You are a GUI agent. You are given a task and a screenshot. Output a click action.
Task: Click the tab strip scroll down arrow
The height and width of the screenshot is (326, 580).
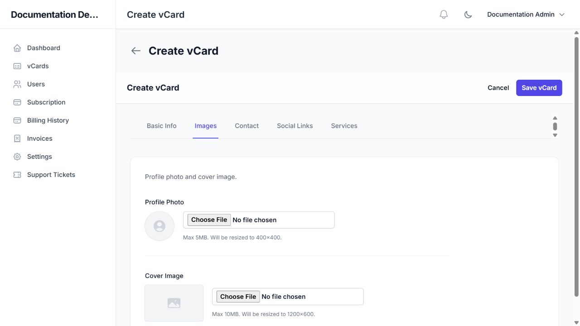(x=555, y=135)
